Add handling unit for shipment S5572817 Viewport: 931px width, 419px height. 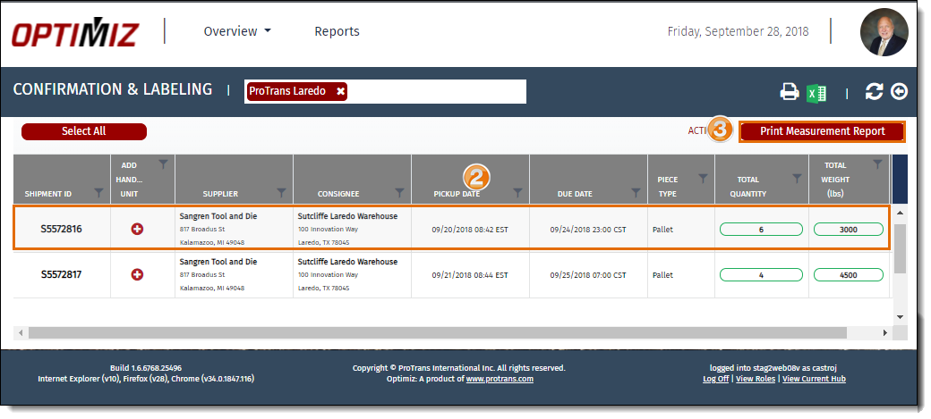pyautogui.click(x=137, y=274)
